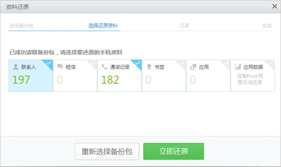Click the 资料还原 window title
The width and height of the screenshot is (281, 167).
tap(17, 7)
